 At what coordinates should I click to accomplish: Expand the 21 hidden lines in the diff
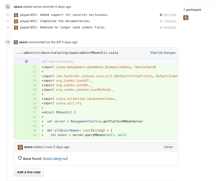click(26, 61)
